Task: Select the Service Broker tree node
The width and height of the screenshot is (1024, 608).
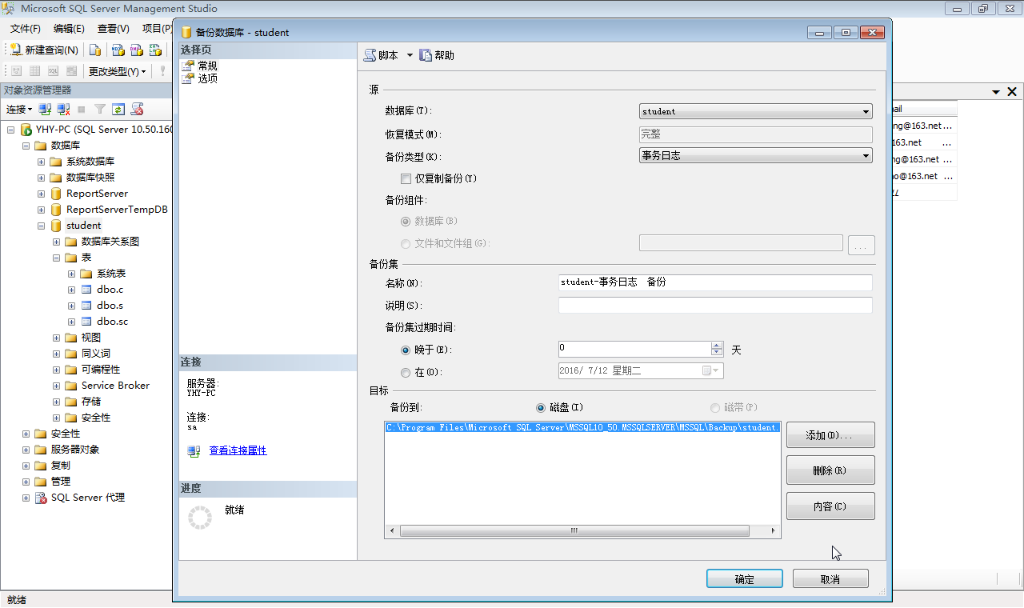Action: (115, 386)
